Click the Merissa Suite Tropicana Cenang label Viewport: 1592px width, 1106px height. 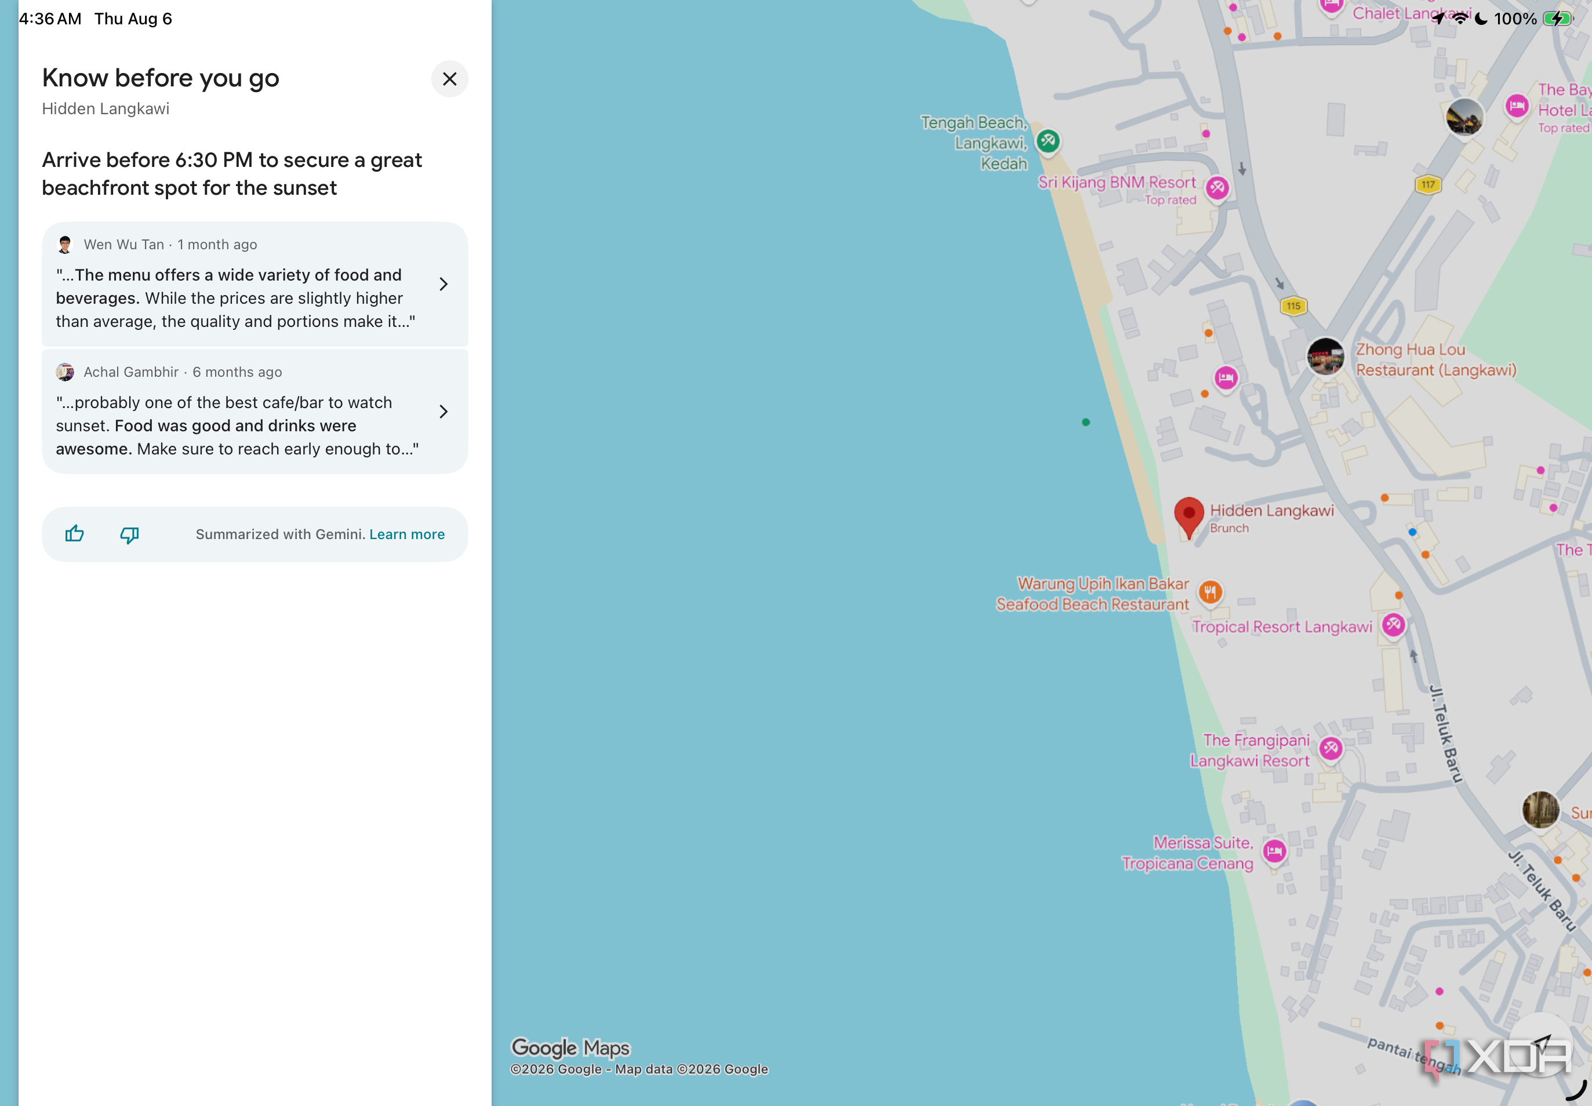(x=1188, y=853)
